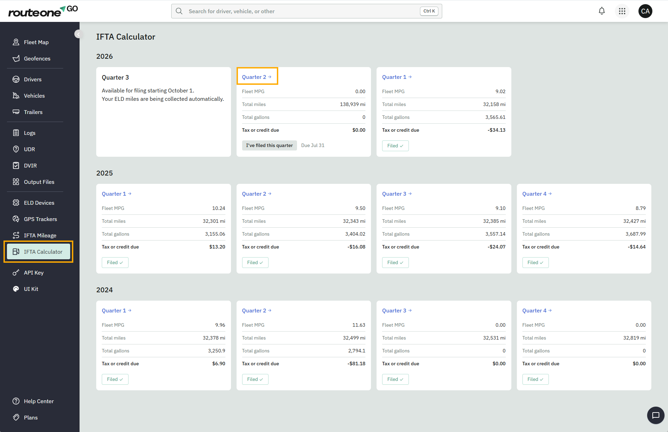The height and width of the screenshot is (432, 668).
Task: Click the 'Due Jul 31' due date text
Action: [x=313, y=145]
